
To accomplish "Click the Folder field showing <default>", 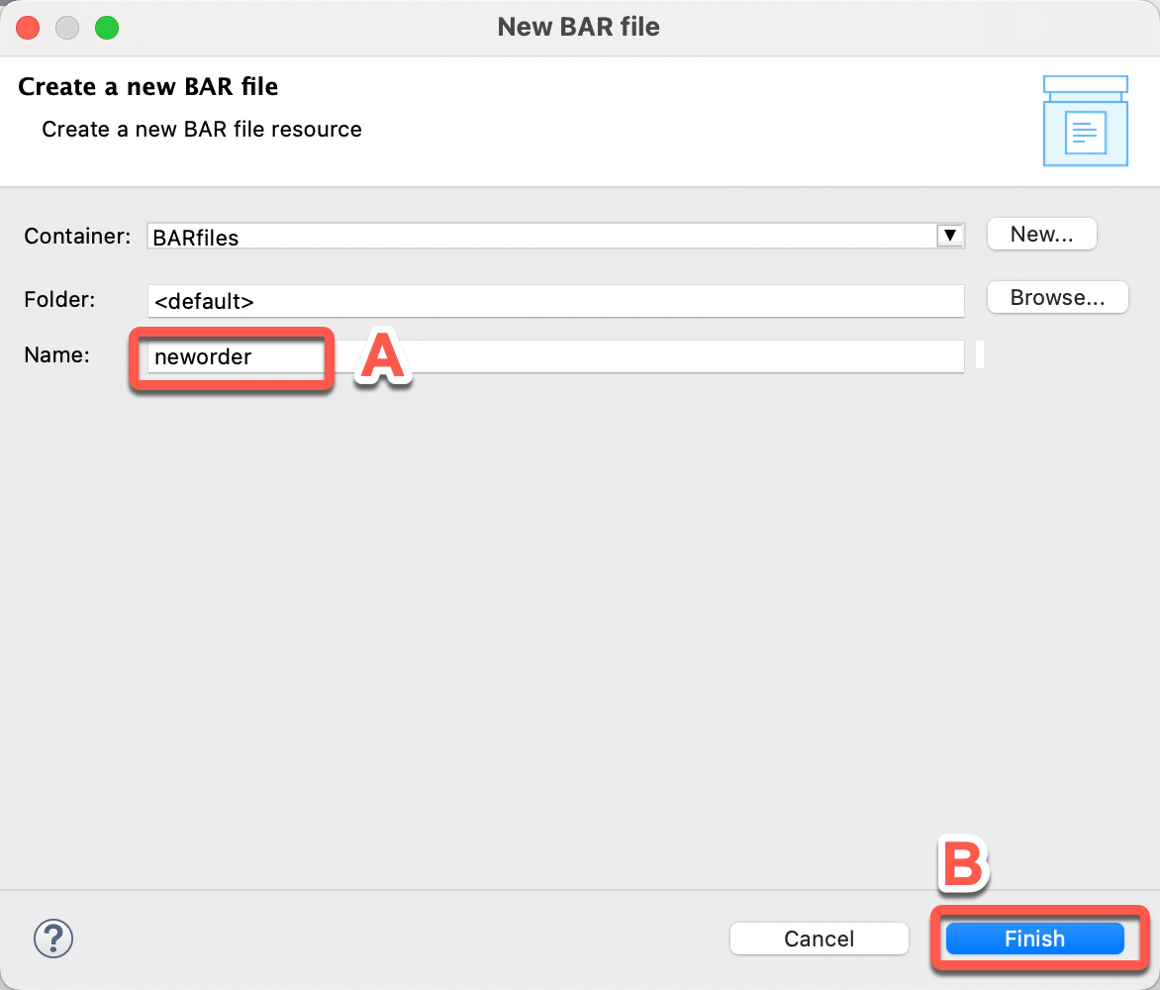I will (x=554, y=301).
